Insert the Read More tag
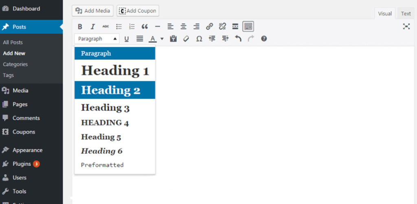This screenshot has width=417, height=204. point(235,26)
